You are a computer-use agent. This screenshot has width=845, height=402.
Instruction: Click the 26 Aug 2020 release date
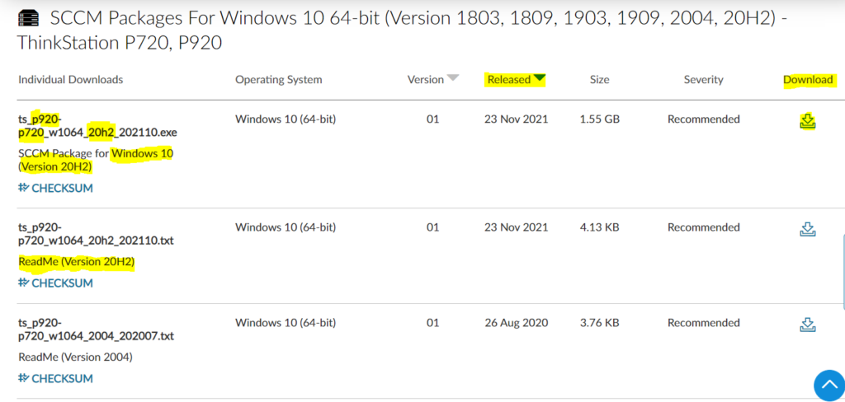coord(516,323)
